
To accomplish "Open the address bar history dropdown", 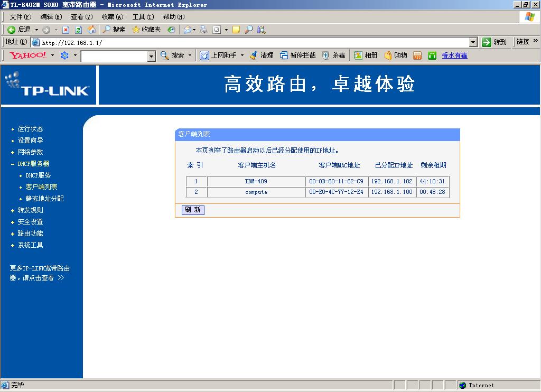I will [474, 42].
